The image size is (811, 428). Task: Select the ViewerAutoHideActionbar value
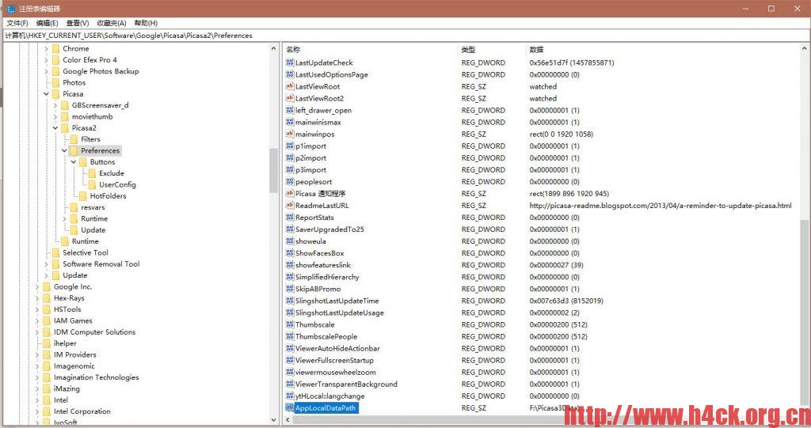337,348
